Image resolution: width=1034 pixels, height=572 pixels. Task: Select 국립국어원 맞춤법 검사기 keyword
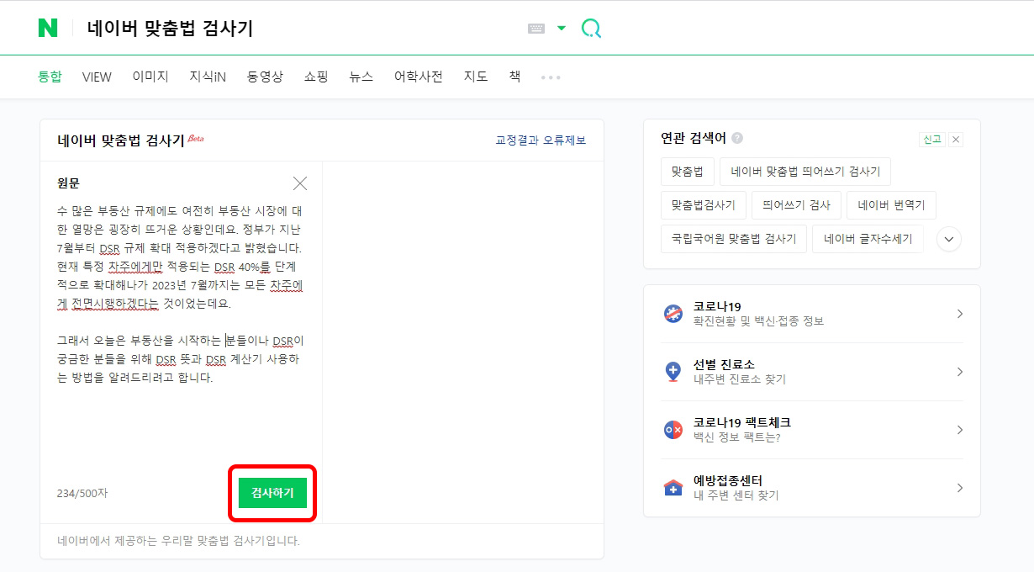[x=734, y=239]
